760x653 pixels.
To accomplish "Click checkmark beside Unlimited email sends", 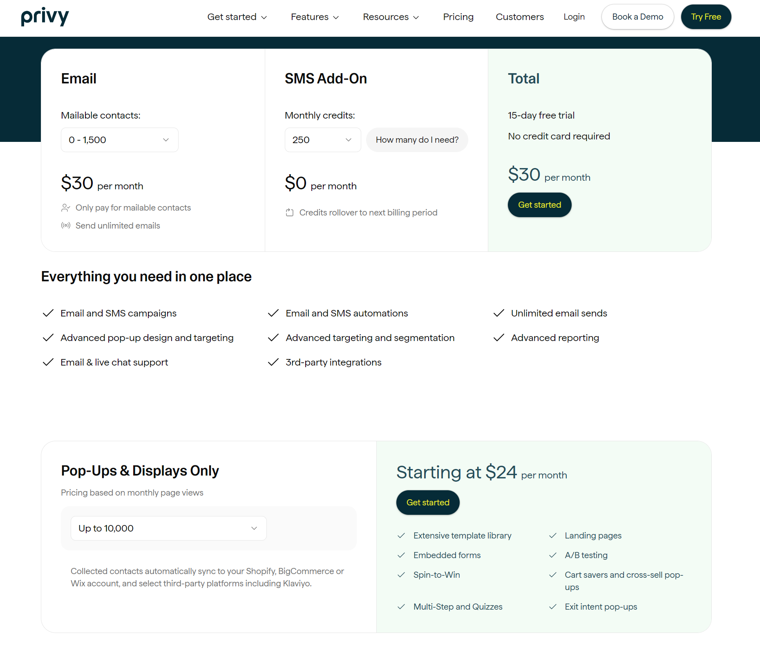I will (499, 313).
